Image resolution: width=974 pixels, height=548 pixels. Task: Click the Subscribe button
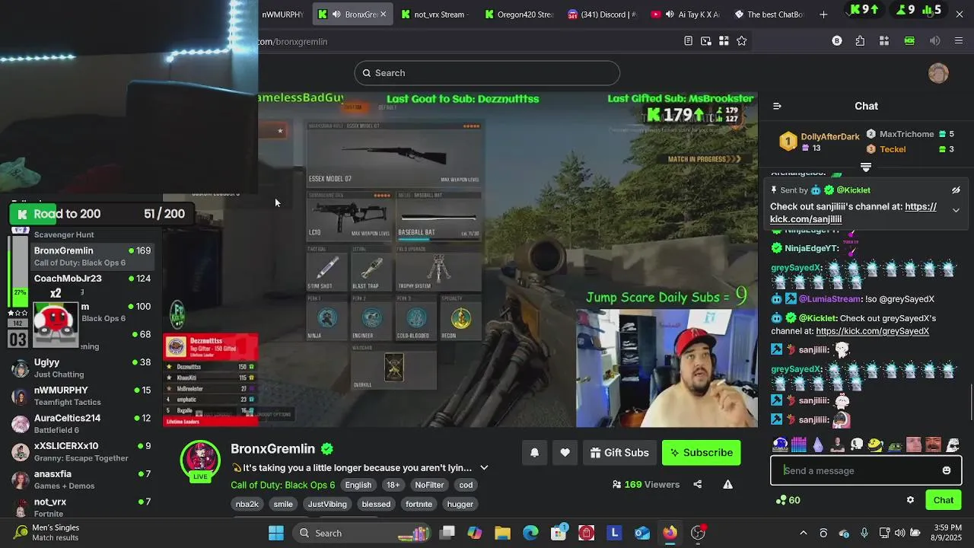click(701, 453)
